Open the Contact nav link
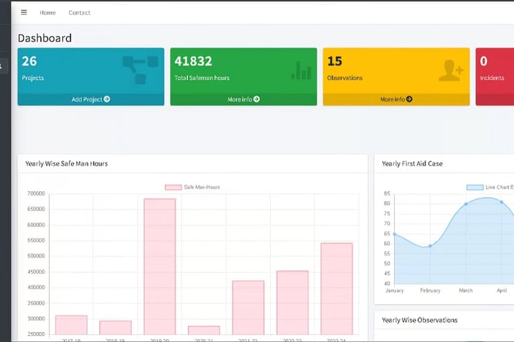 (x=80, y=13)
